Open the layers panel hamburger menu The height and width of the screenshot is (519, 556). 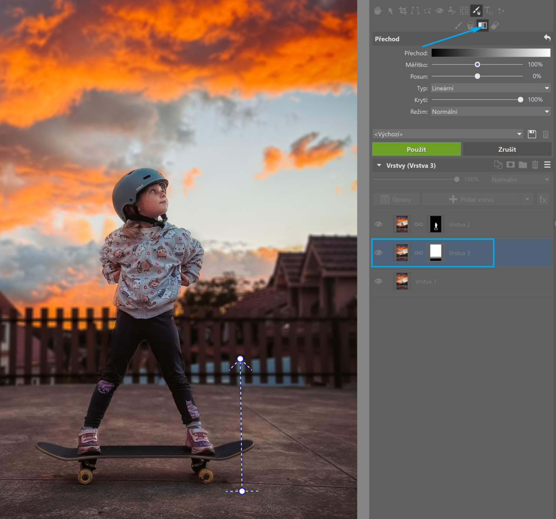tap(547, 165)
